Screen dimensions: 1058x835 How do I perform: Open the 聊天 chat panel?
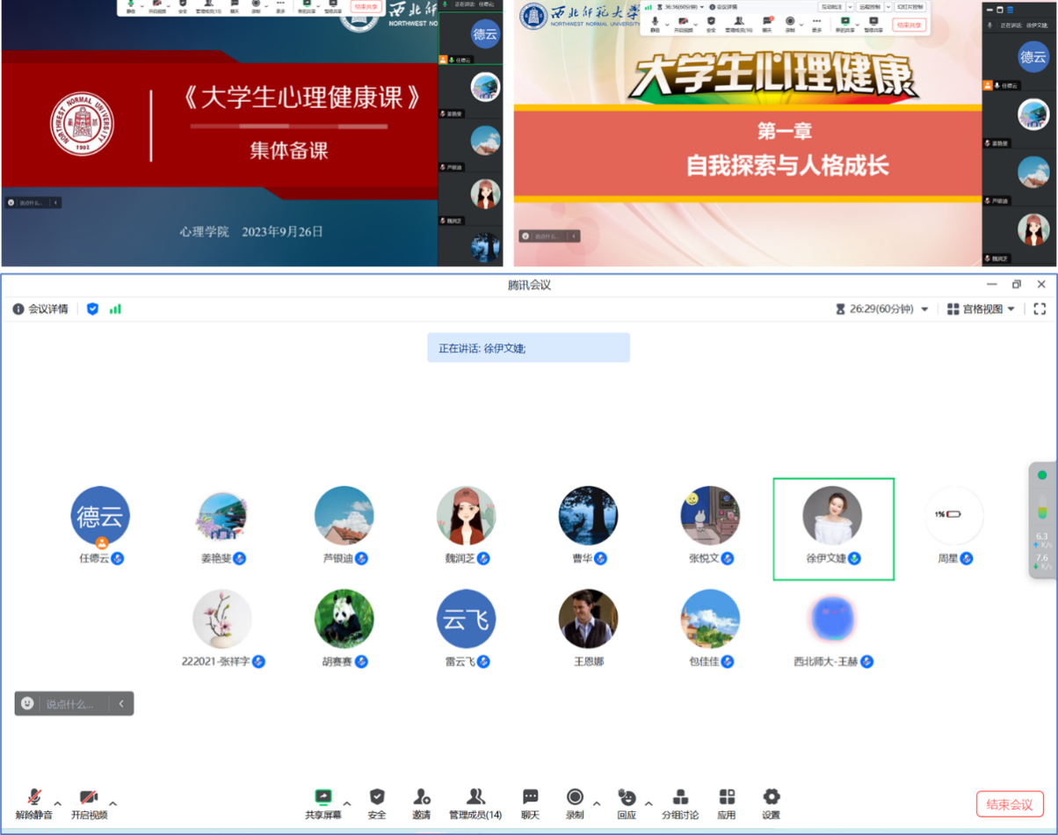pos(530,798)
